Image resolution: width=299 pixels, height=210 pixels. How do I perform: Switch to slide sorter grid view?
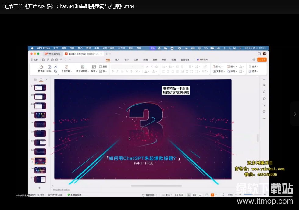pyautogui.click(x=194, y=195)
